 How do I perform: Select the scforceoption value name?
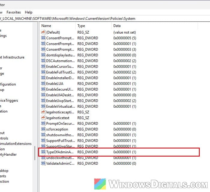click(x=57, y=129)
